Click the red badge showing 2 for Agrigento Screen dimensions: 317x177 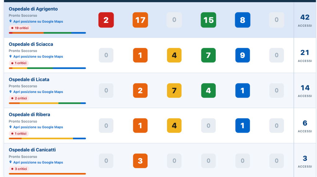point(106,20)
